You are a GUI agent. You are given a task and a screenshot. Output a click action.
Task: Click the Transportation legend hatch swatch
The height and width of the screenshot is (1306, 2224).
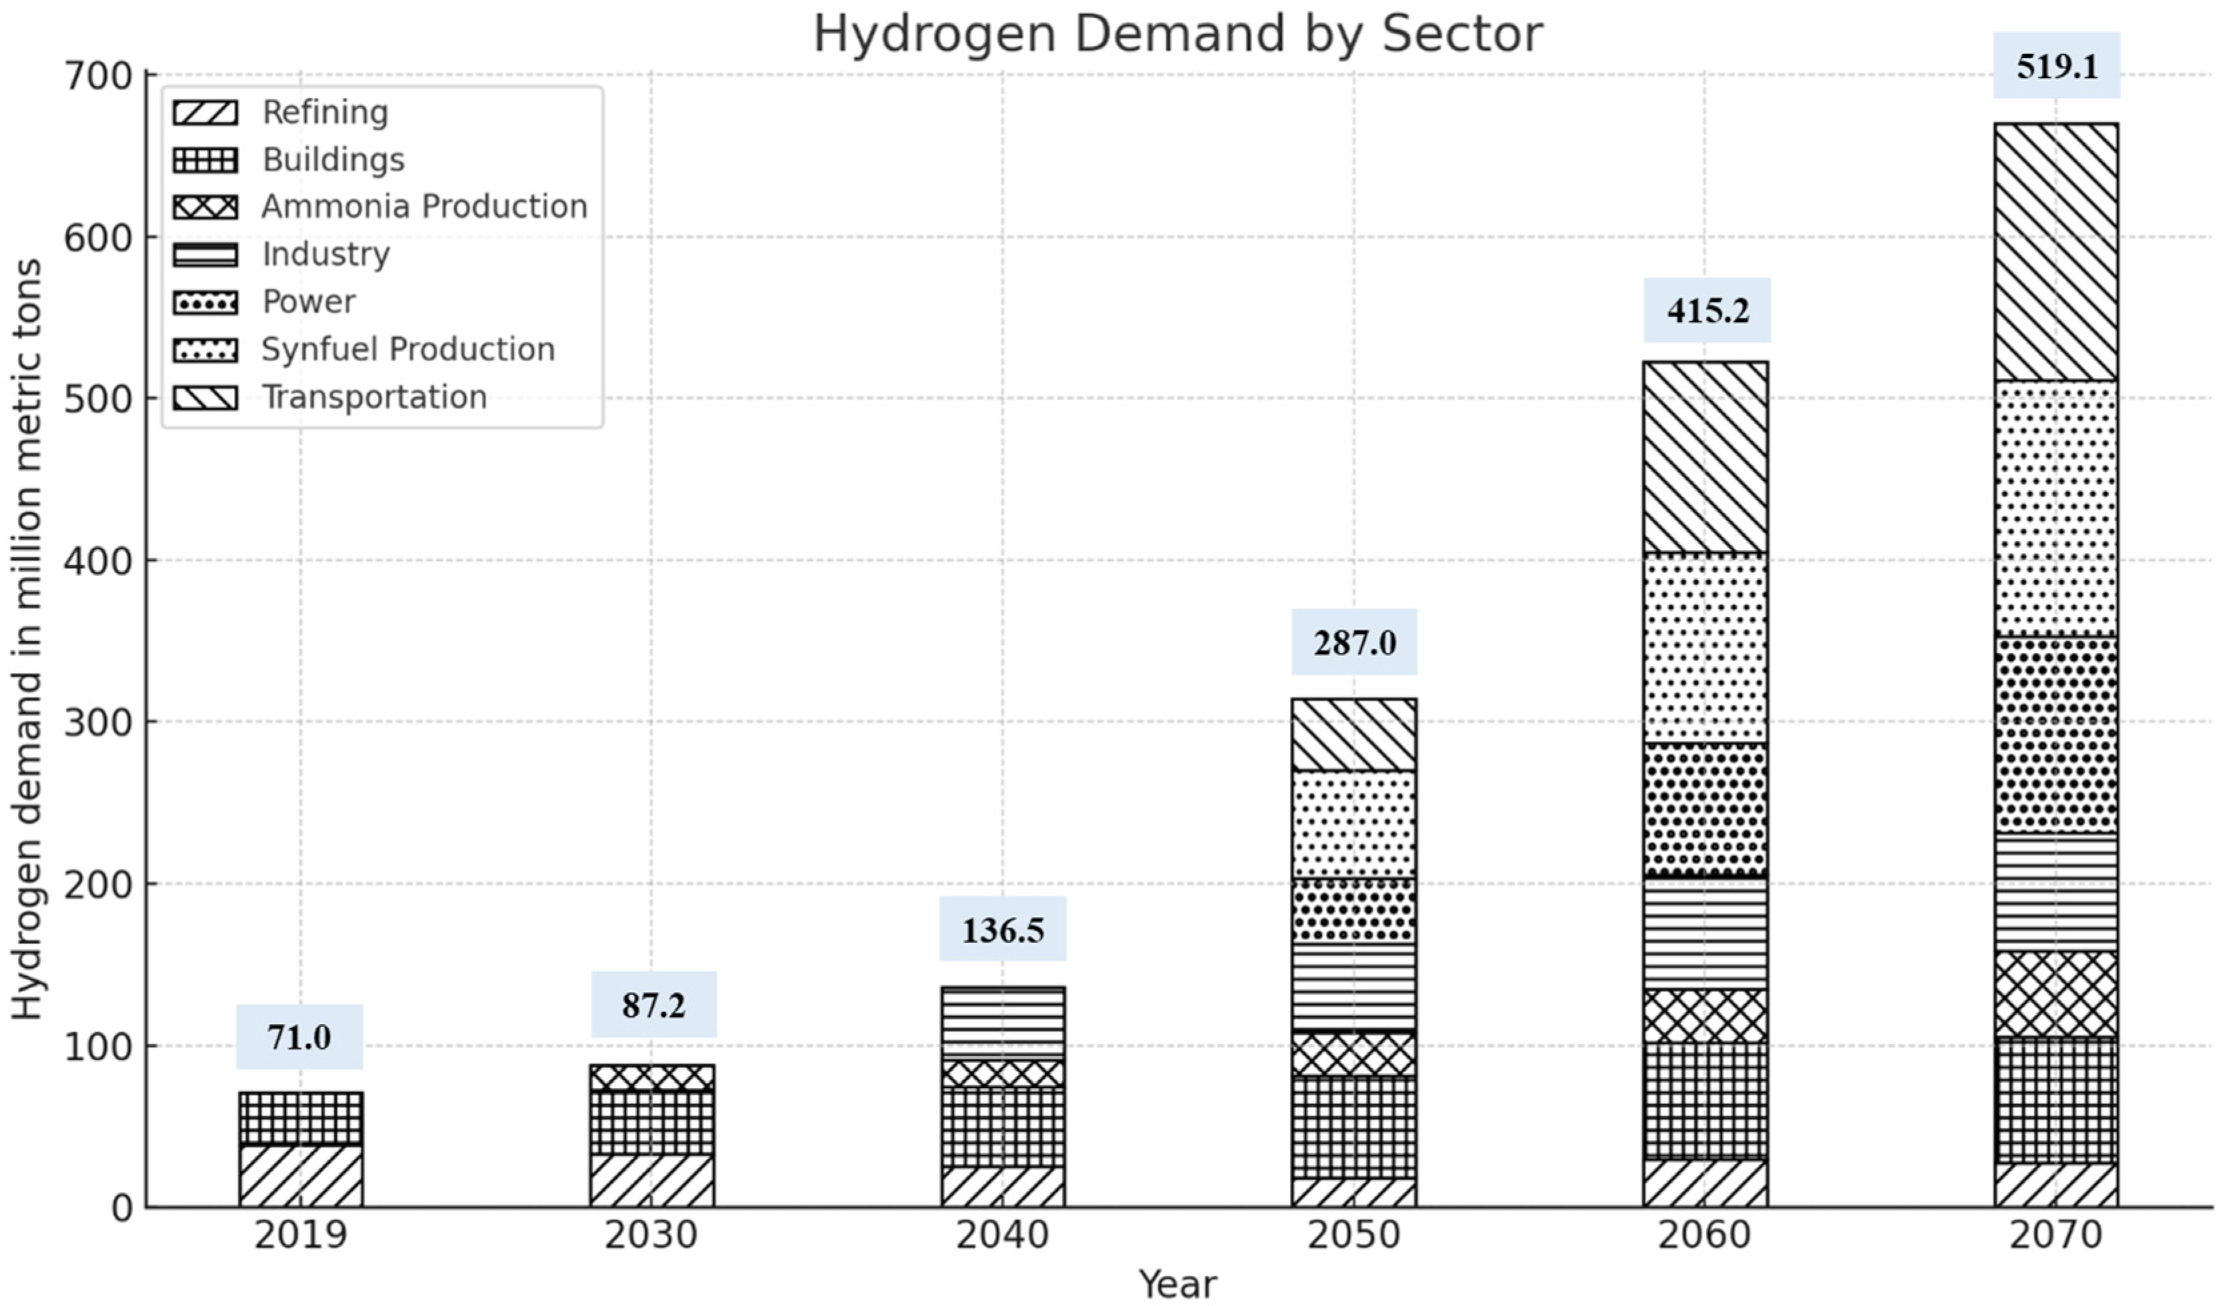pos(205,398)
